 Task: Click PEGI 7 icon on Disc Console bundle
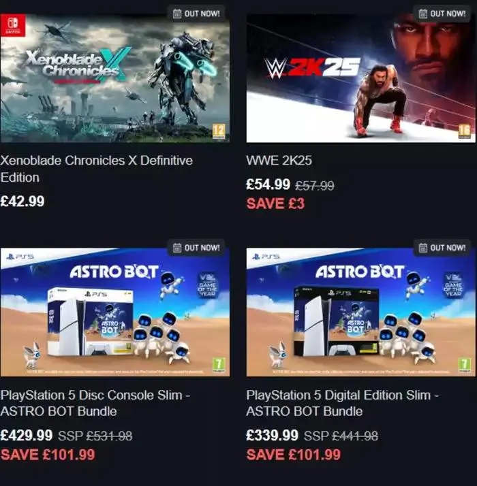[x=219, y=365]
